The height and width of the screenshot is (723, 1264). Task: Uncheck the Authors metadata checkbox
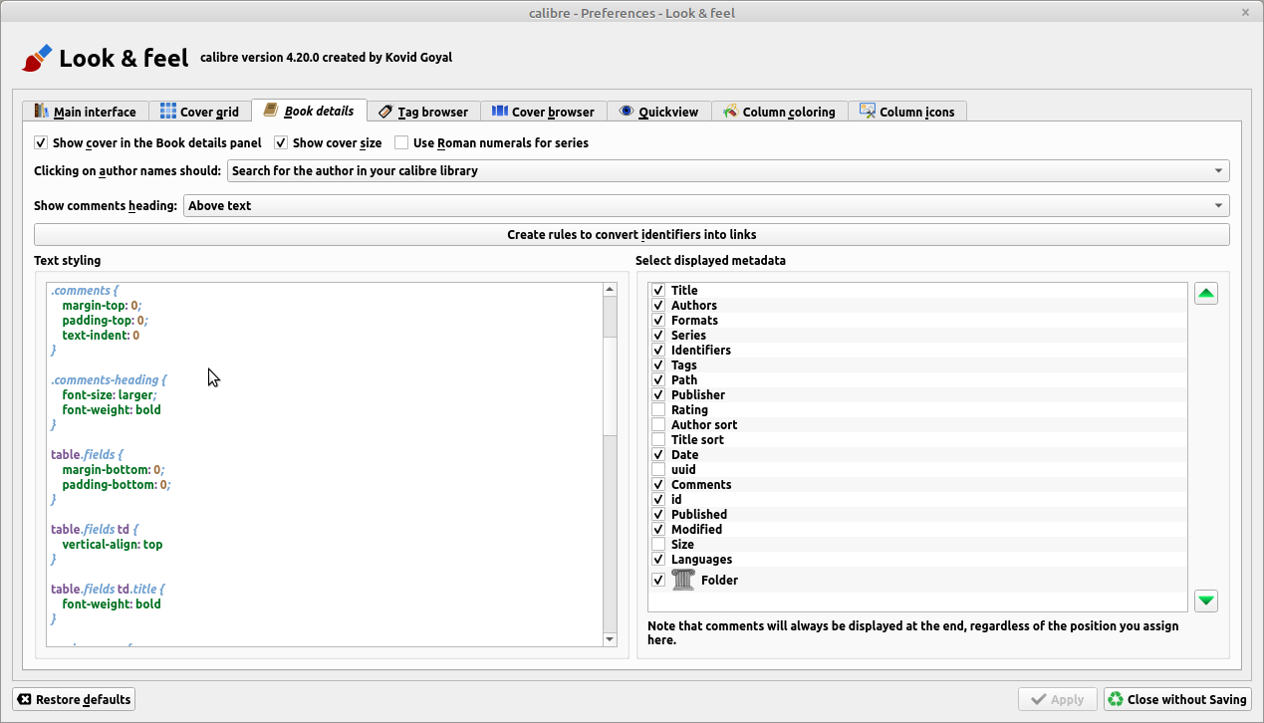pyautogui.click(x=658, y=306)
